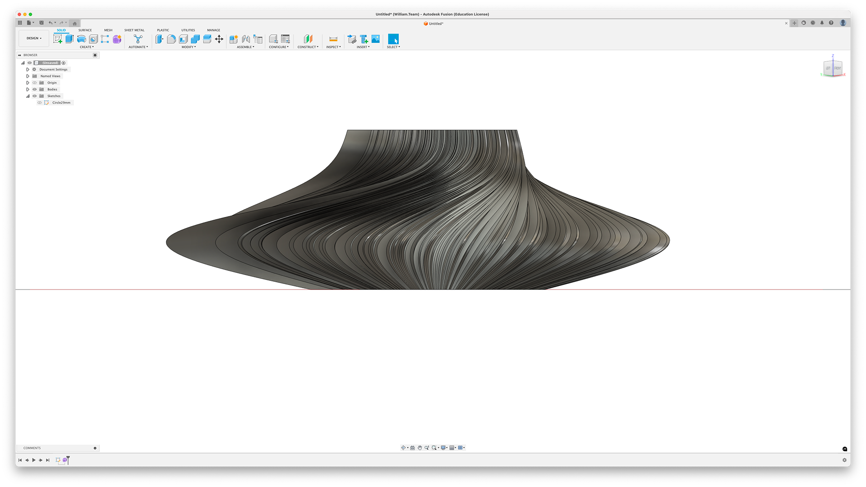
Task: Click the Construct offset plane icon
Action: click(x=308, y=39)
